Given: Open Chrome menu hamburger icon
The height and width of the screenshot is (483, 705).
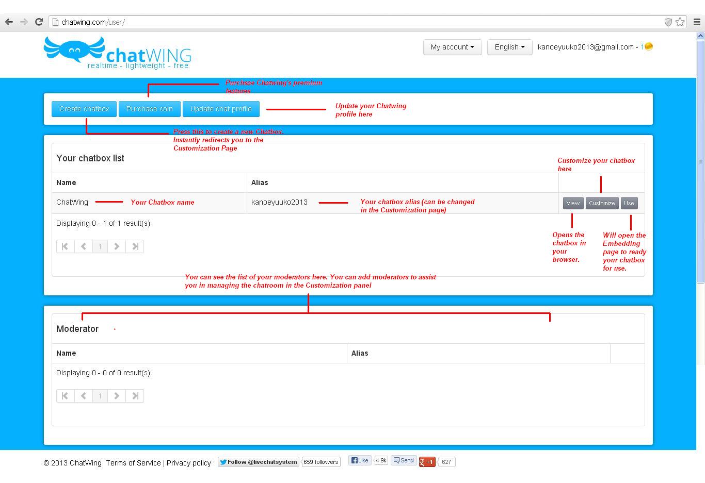Looking at the screenshot, I should 696,22.
